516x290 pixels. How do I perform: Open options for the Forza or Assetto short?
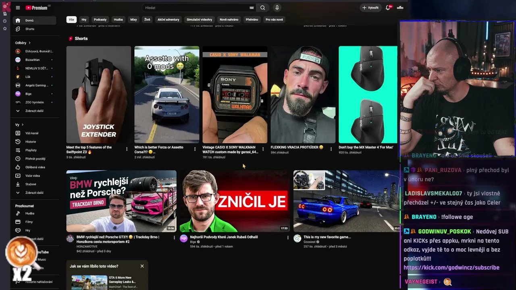click(195, 149)
